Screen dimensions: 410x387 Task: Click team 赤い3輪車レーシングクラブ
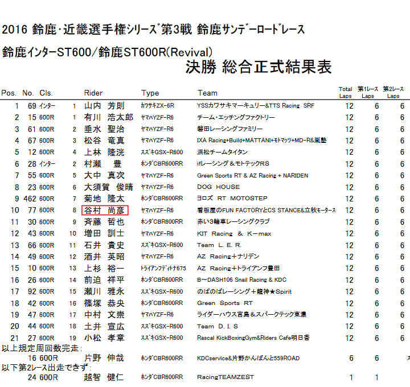pos(233,221)
